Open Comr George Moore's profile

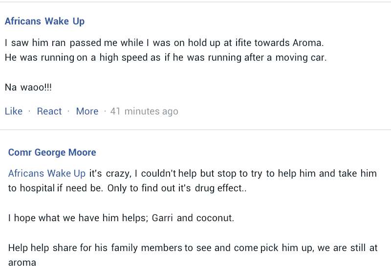coord(52,152)
